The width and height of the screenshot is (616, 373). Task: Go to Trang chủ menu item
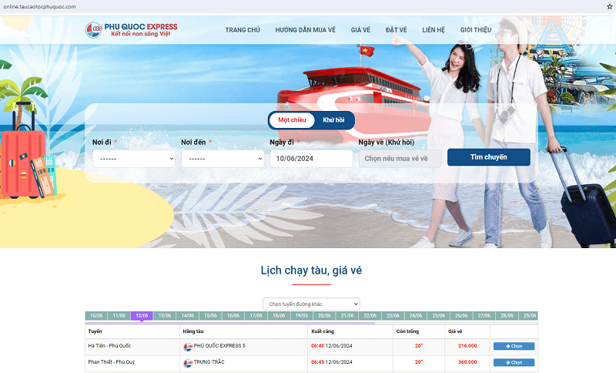(243, 30)
